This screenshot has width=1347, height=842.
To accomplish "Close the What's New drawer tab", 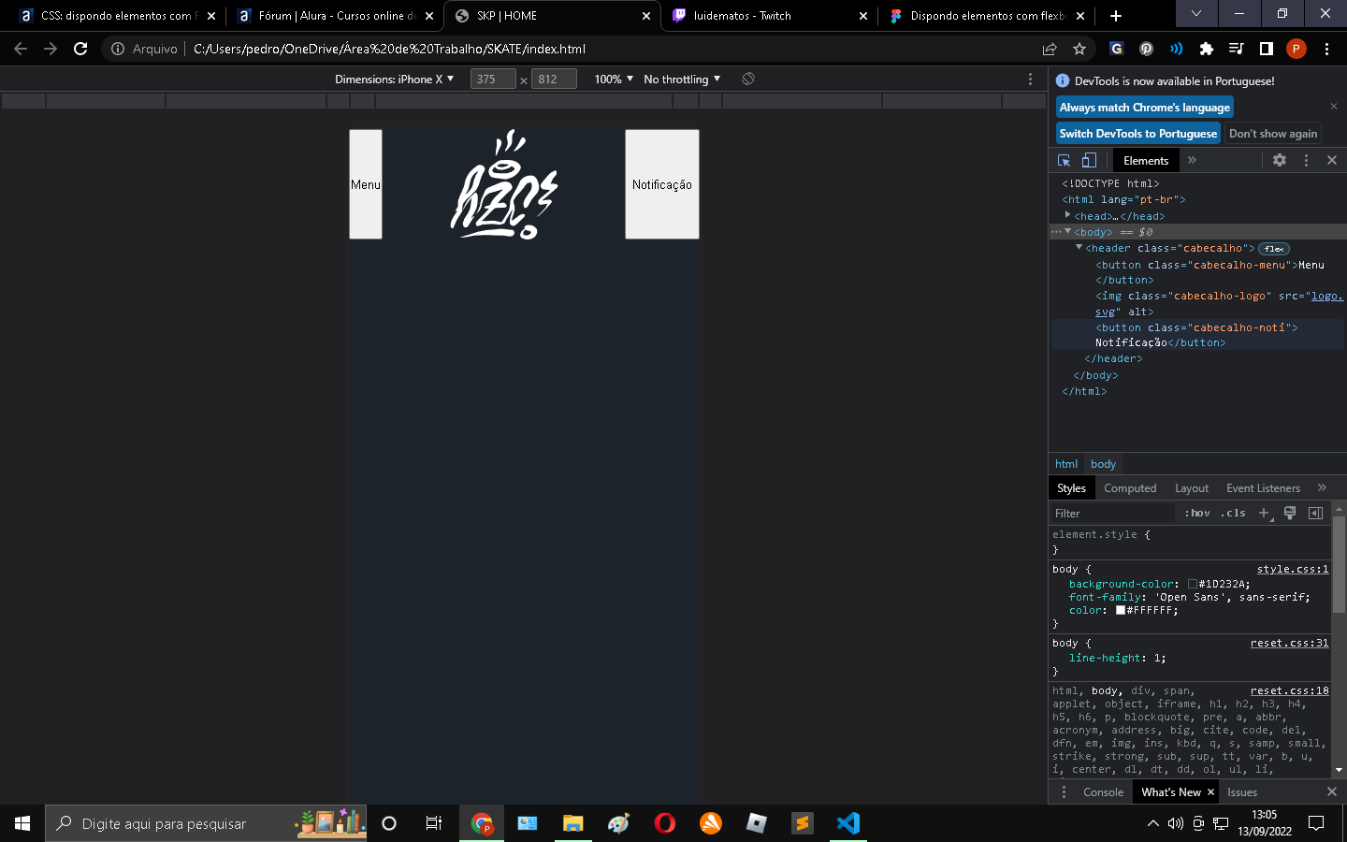I will (x=1210, y=792).
